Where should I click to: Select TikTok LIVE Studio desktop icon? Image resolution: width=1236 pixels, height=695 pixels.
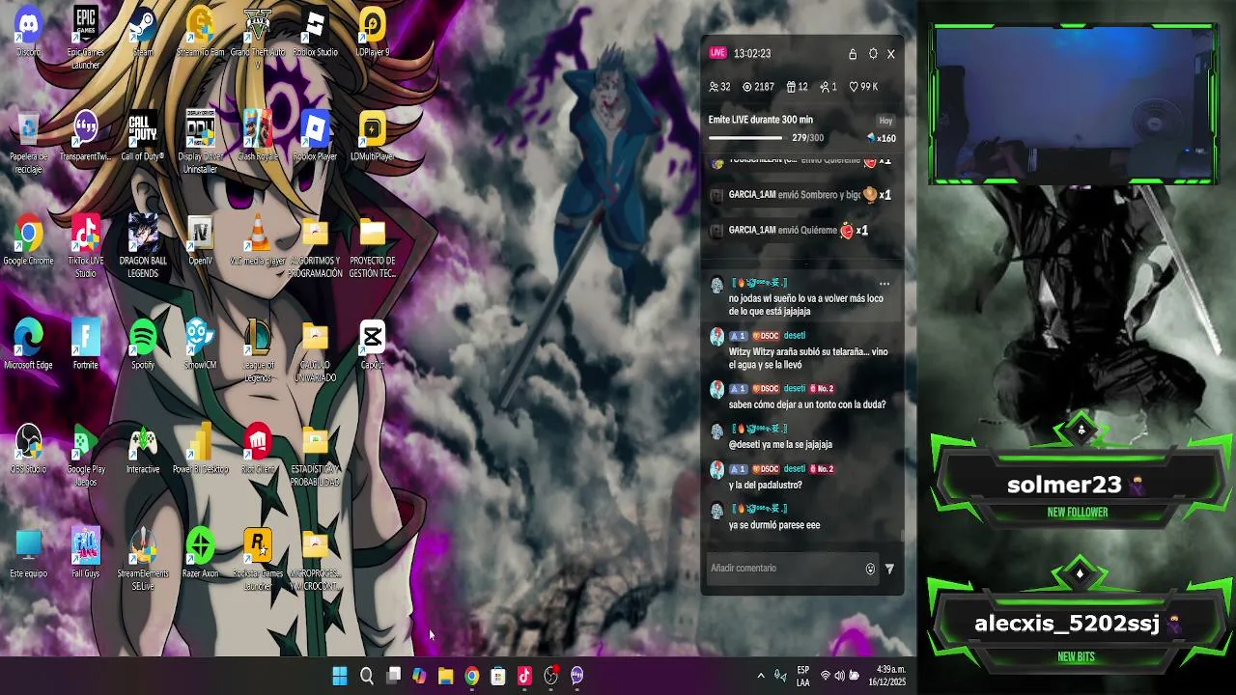coord(85,247)
